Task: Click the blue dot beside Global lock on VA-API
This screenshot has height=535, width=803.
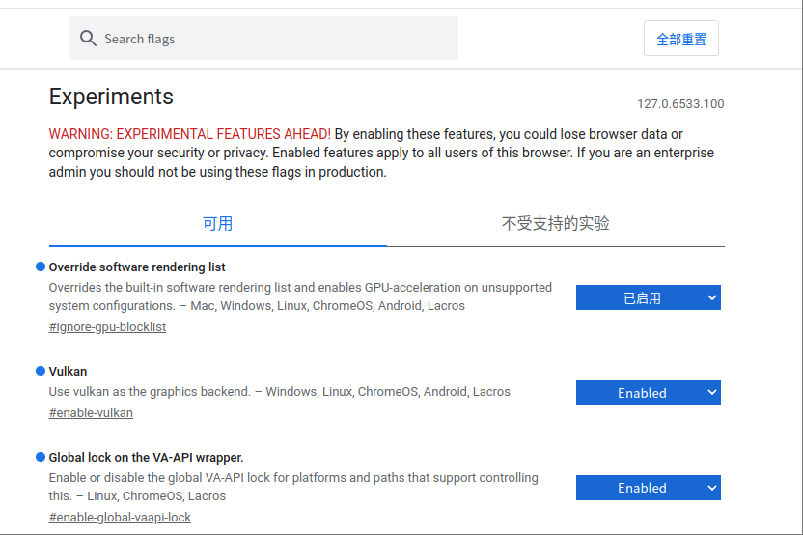Action: (41, 457)
